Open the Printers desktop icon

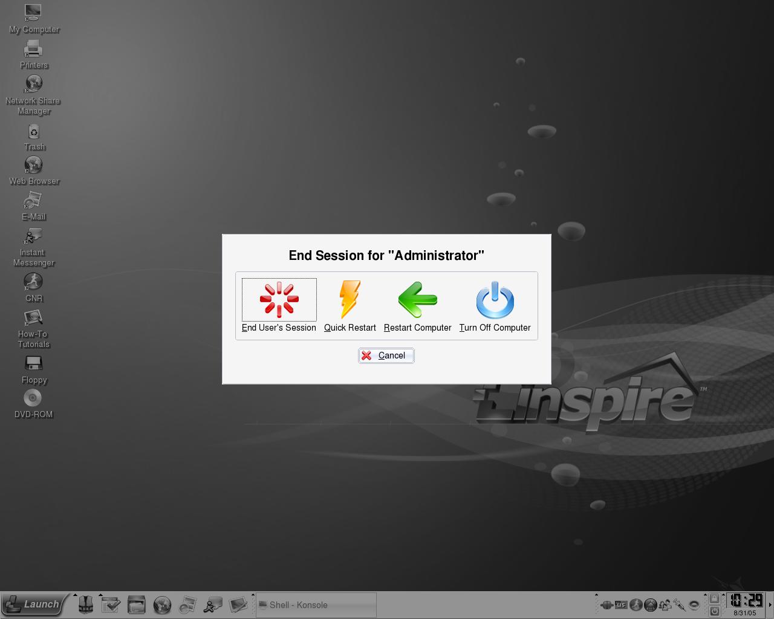click(x=33, y=54)
